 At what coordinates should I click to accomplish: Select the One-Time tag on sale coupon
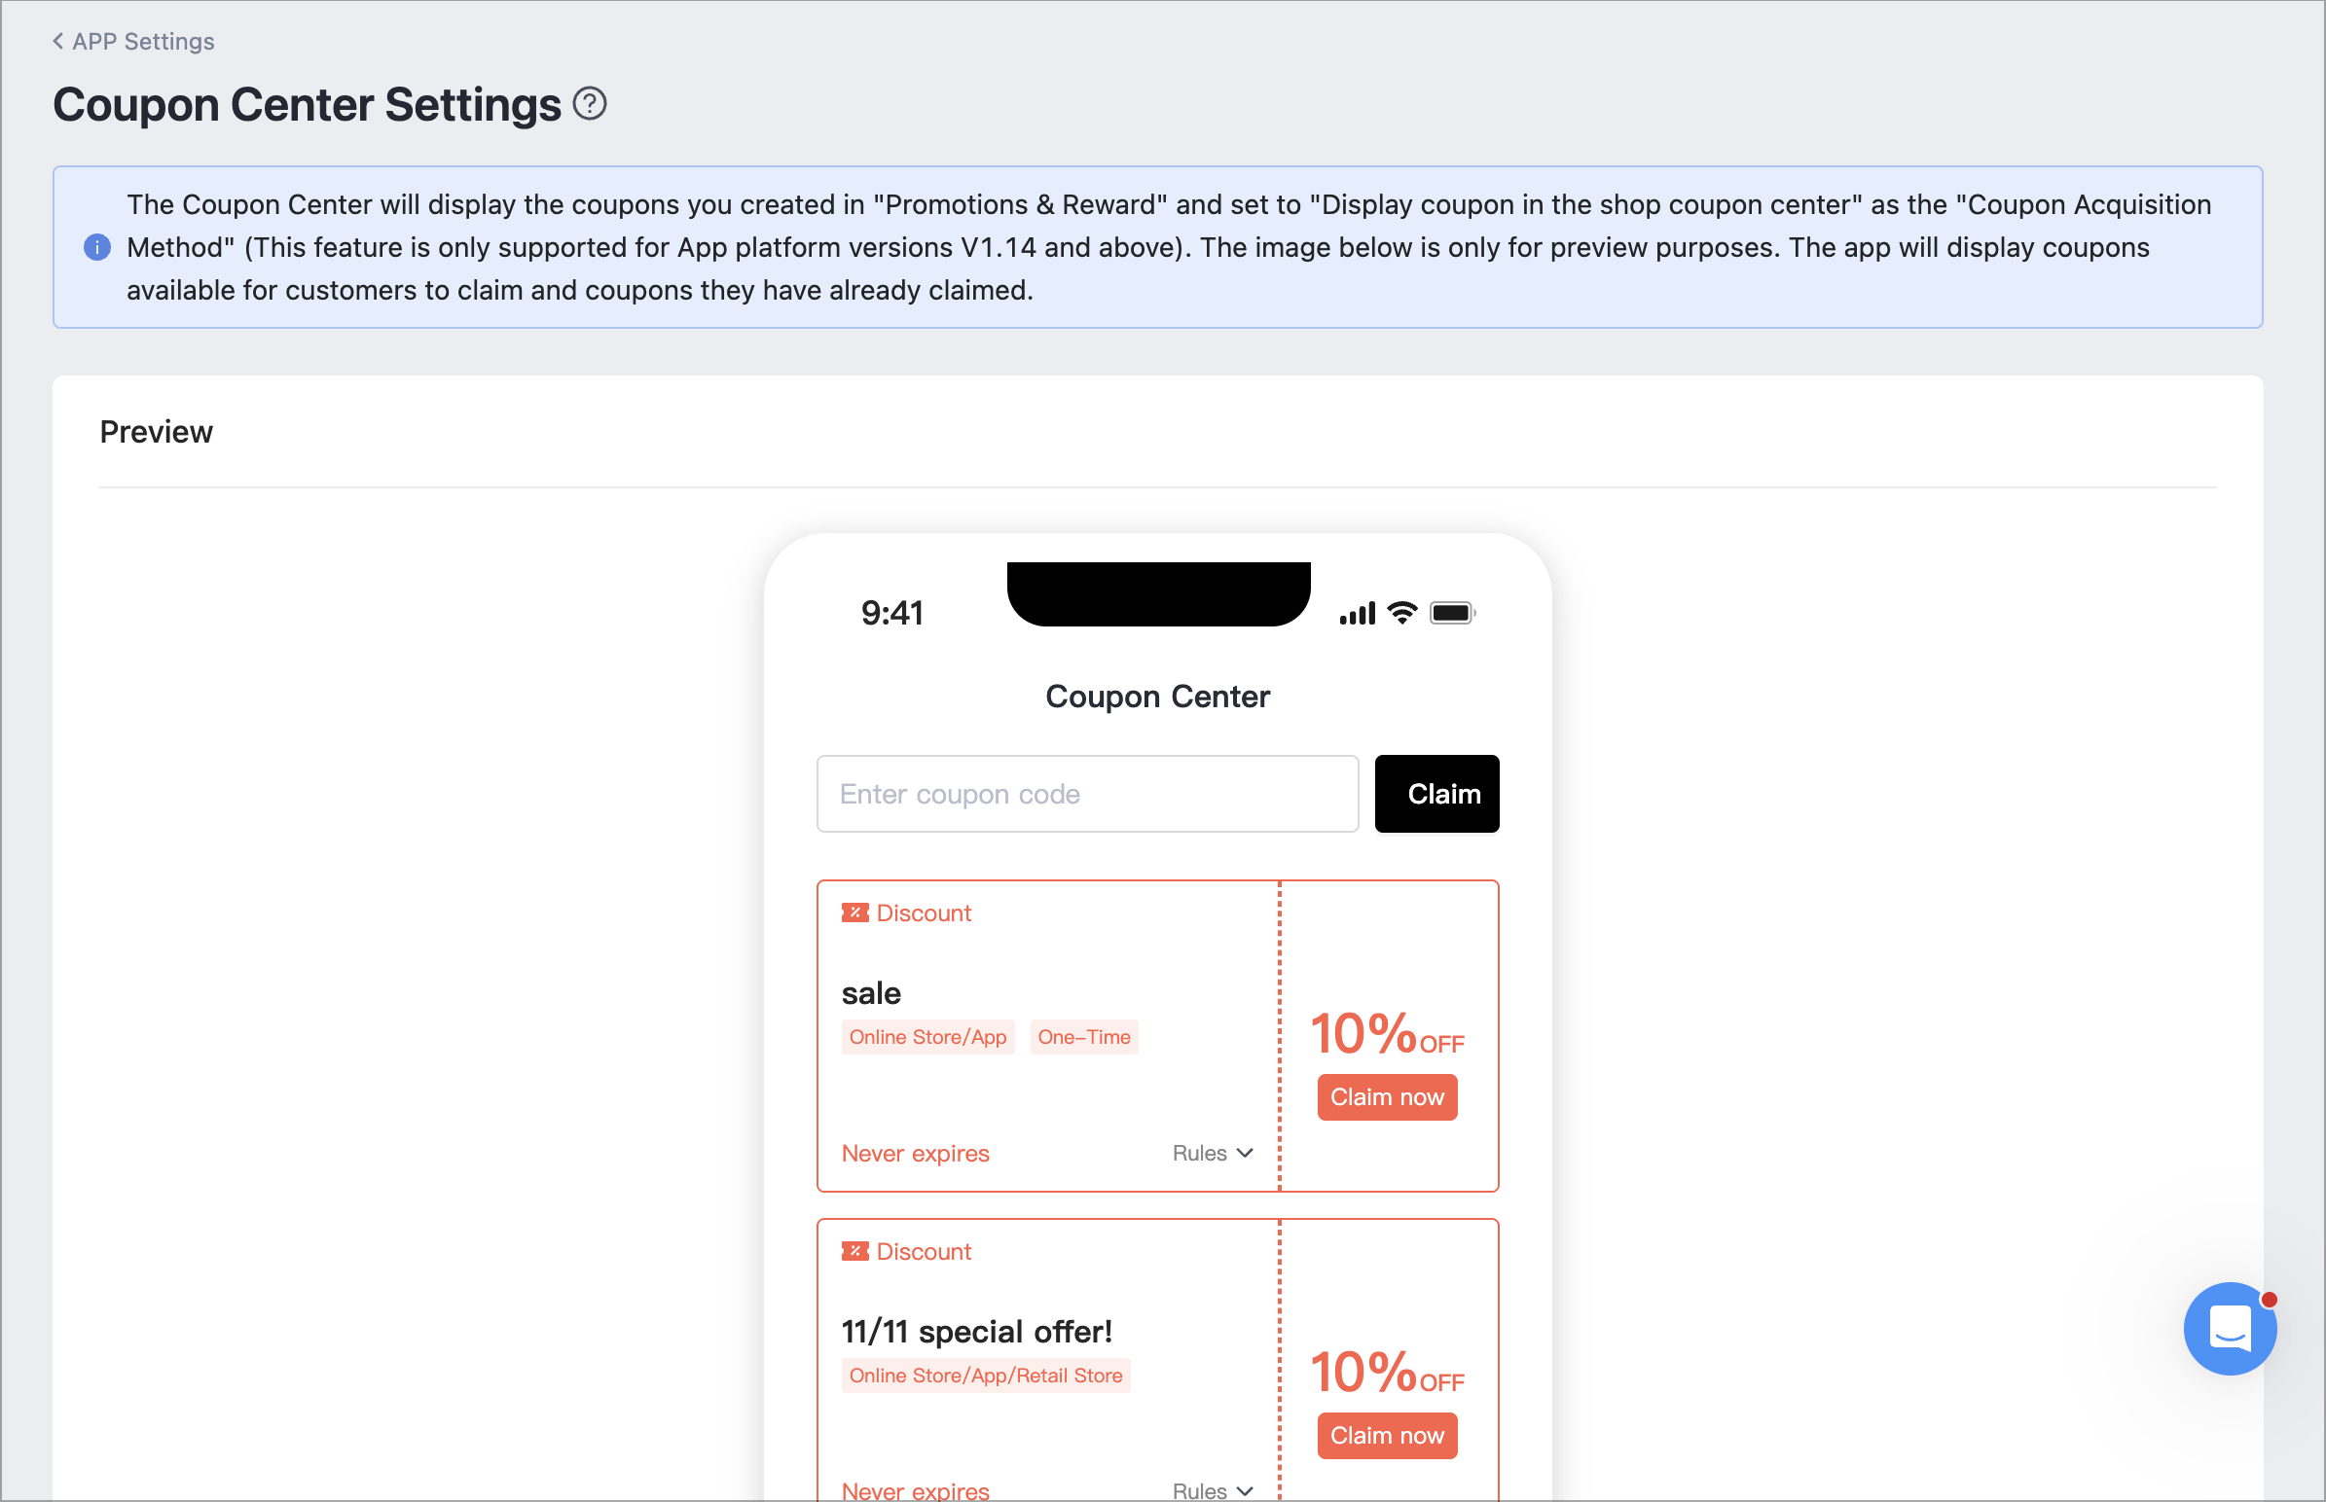1084,1037
